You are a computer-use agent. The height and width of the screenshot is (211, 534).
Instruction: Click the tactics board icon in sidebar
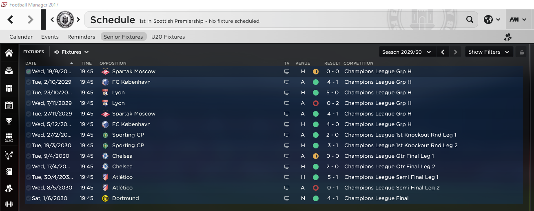tap(9, 155)
